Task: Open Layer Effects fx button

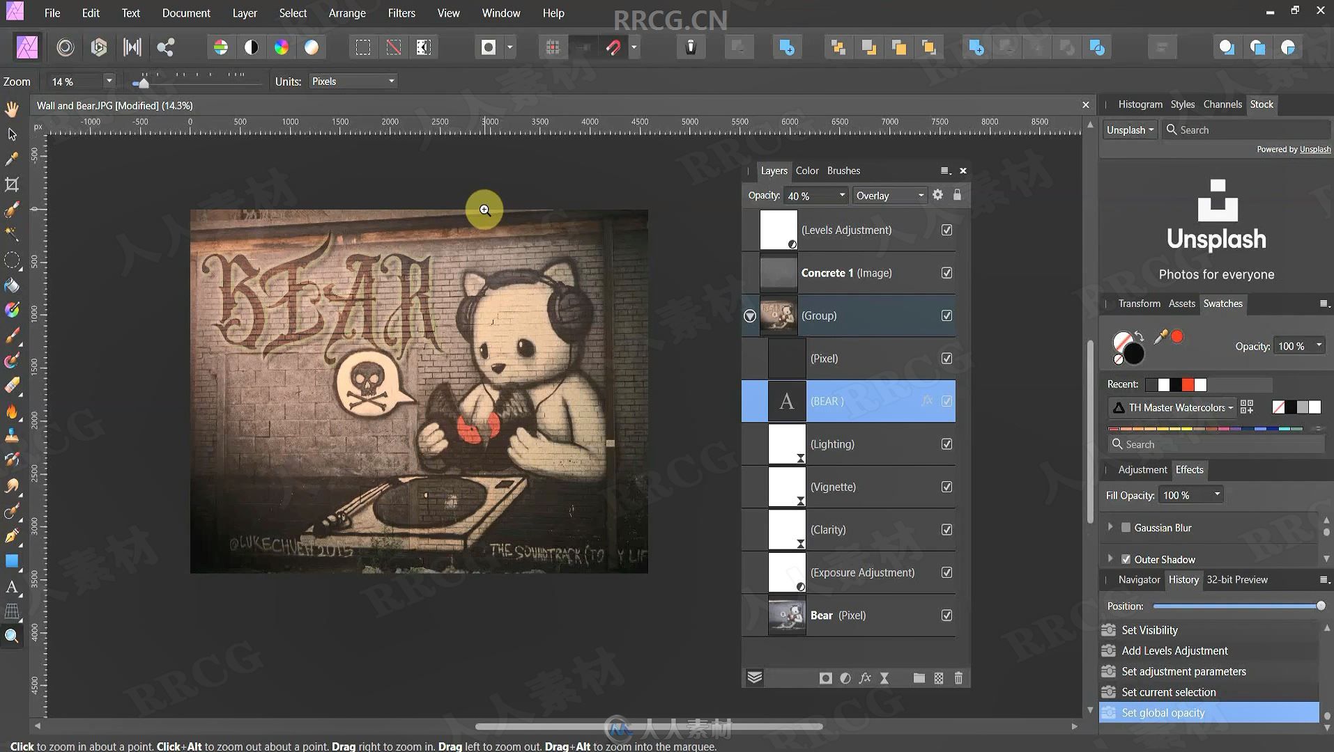Action: 865,678
